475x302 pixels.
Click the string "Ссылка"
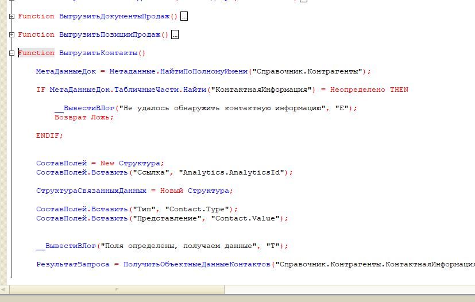151,172
